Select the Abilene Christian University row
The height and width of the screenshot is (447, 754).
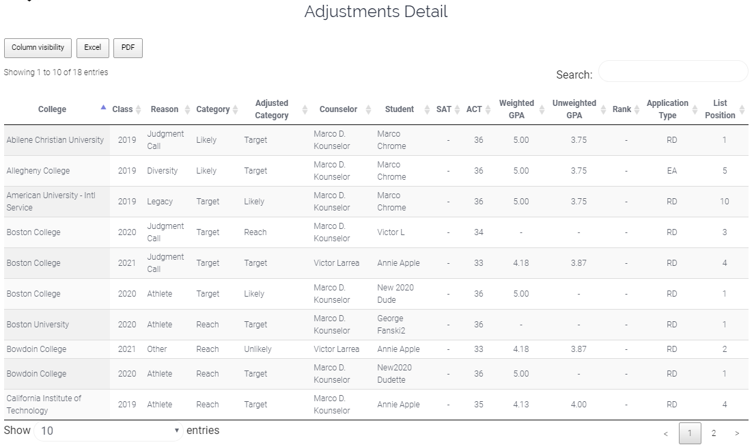pyautogui.click(x=376, y=140)
